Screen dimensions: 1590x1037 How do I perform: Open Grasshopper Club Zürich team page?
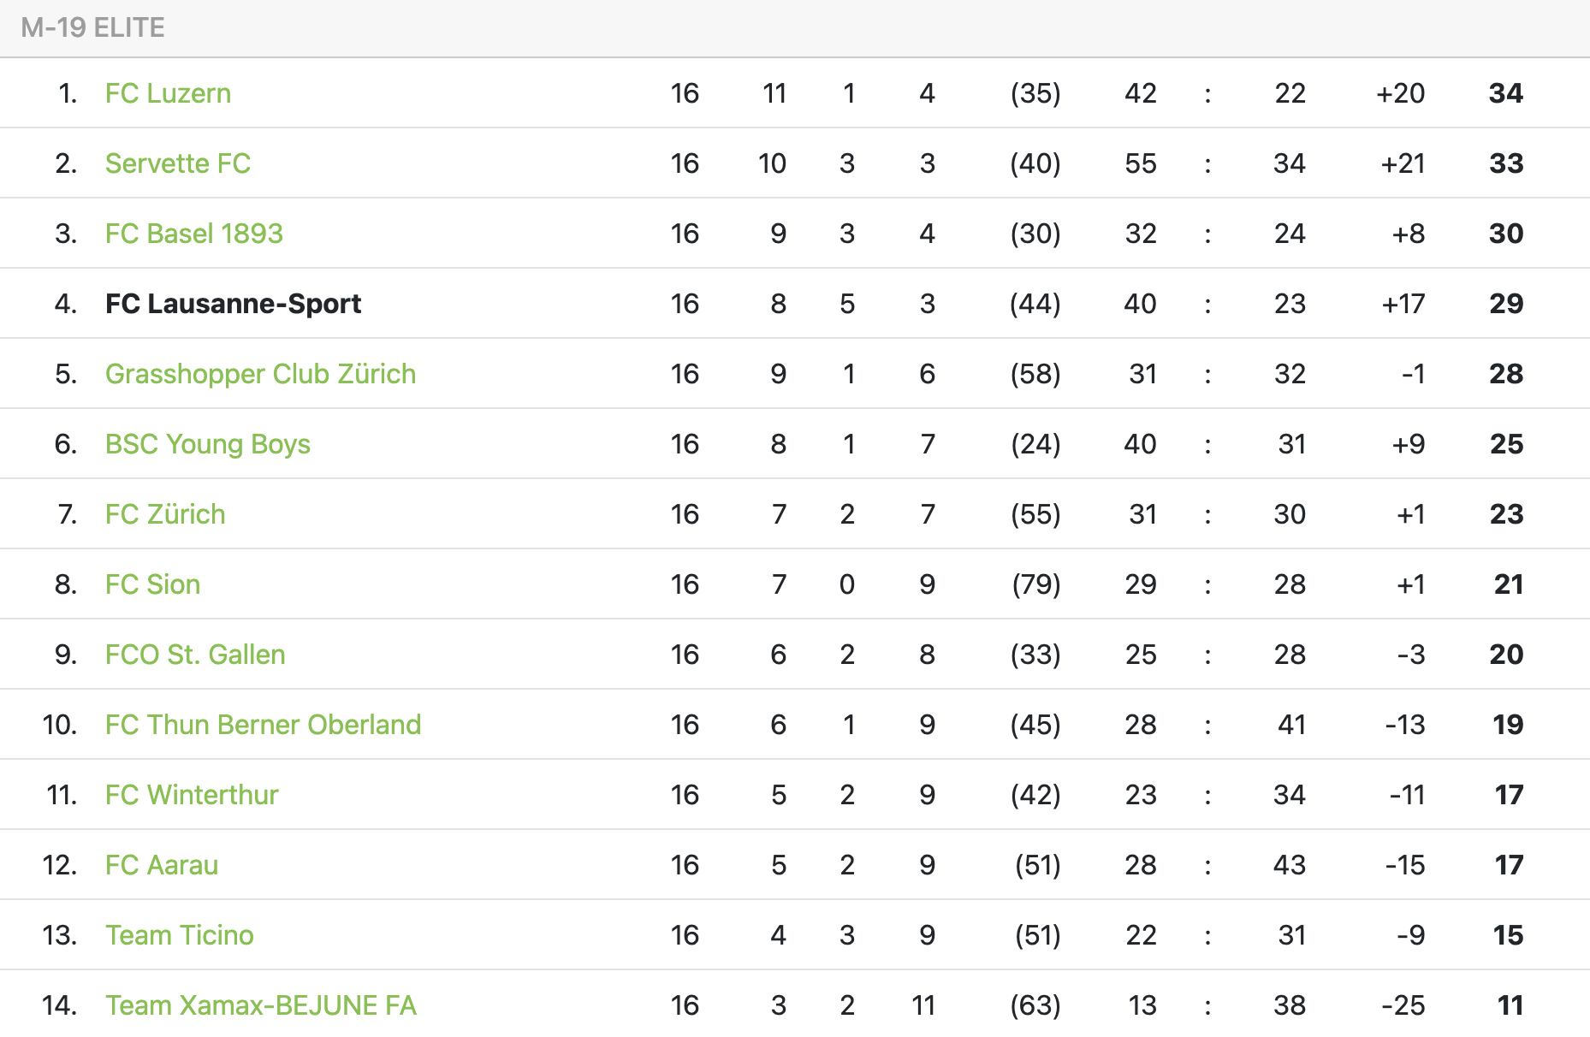pyautogui.click(x=260, y=374)
